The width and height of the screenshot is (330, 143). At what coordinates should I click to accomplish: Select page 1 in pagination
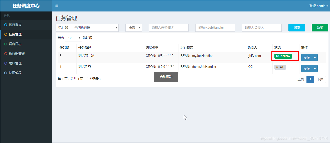(x=310, y=79)
